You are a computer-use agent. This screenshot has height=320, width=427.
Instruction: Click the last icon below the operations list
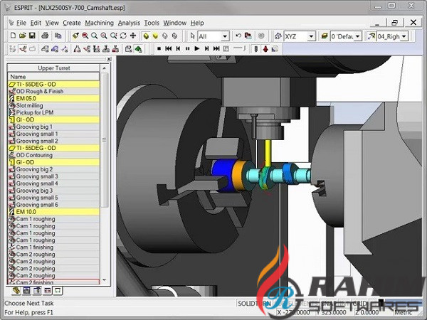(x=58, y=290)
